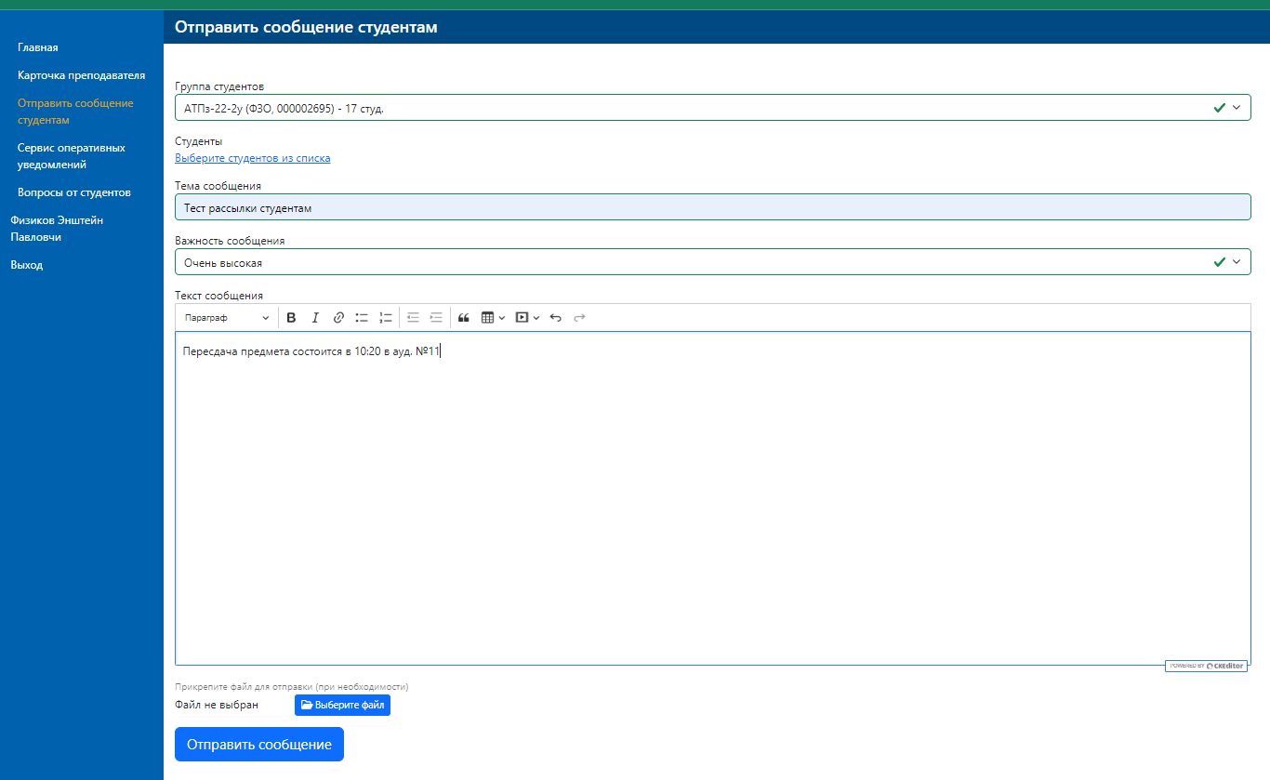Open Вопросы от студентов in the sidebar

coord(73,192)
